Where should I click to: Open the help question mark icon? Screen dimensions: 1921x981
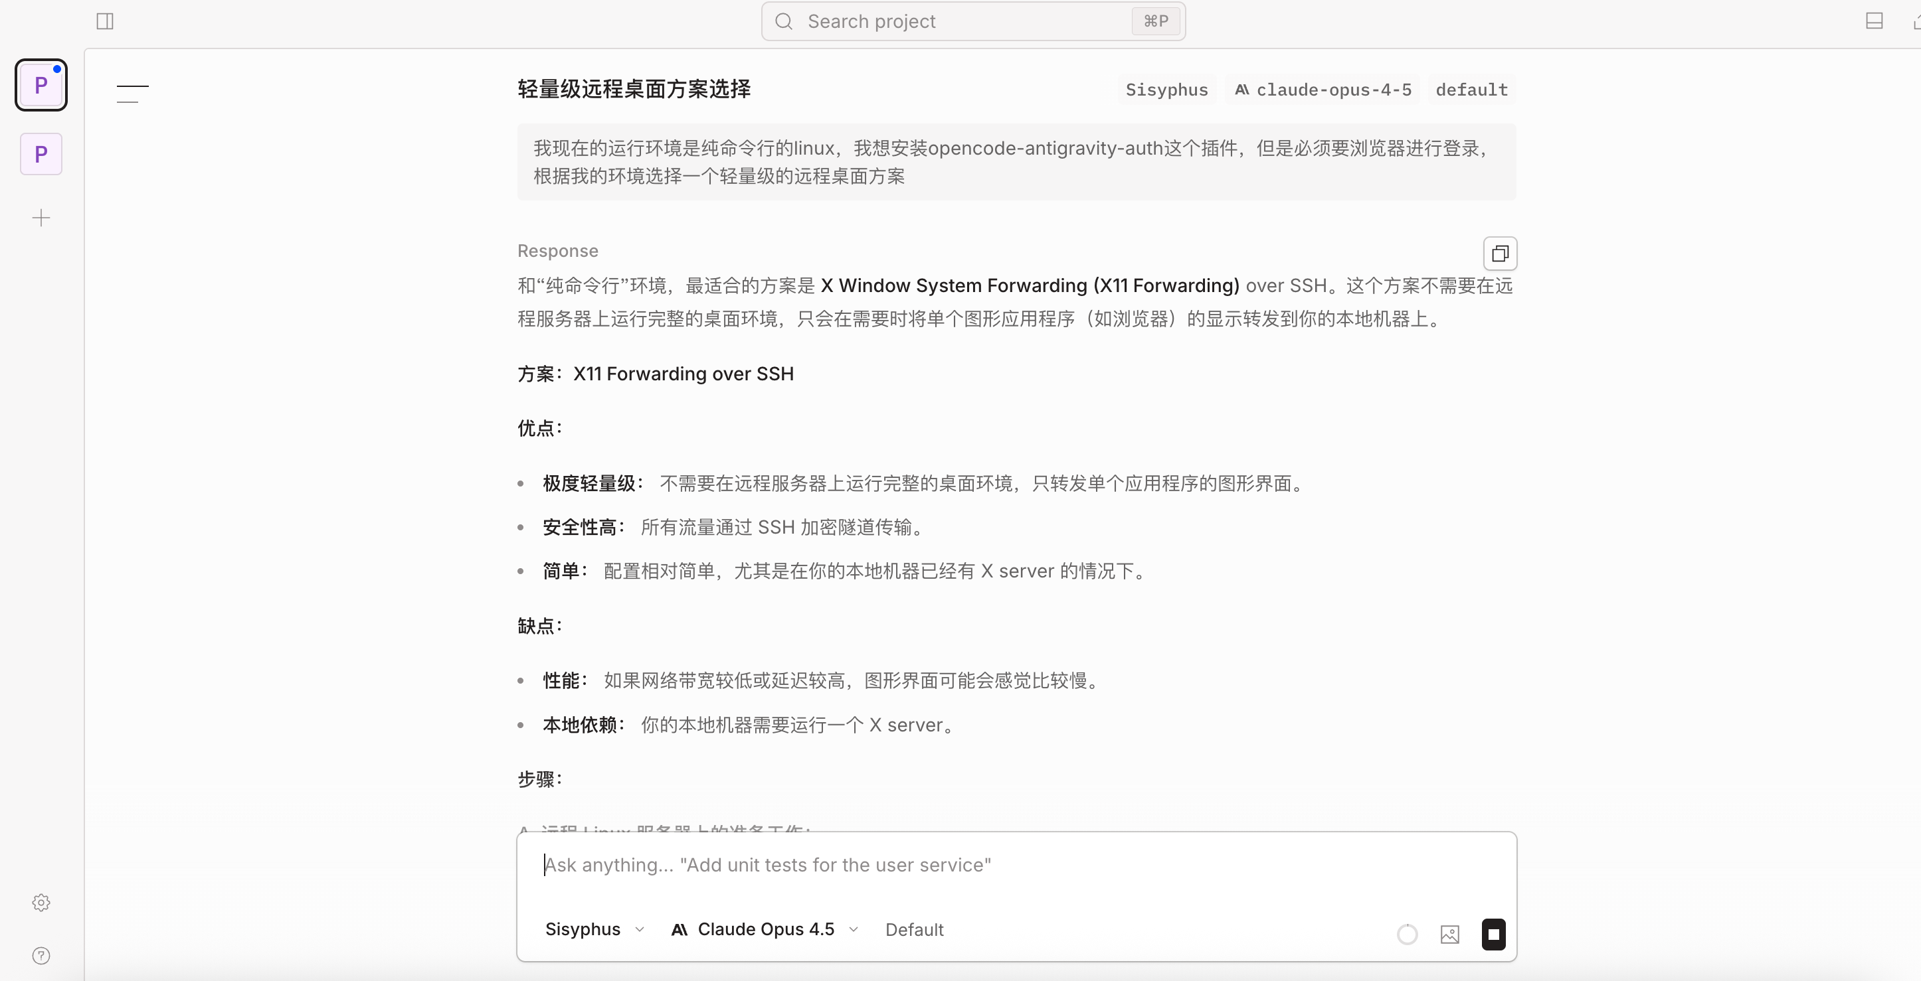click(x=41, y=956)
